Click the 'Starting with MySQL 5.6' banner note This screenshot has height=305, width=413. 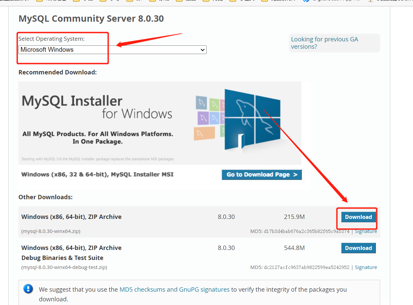point(98,159)
